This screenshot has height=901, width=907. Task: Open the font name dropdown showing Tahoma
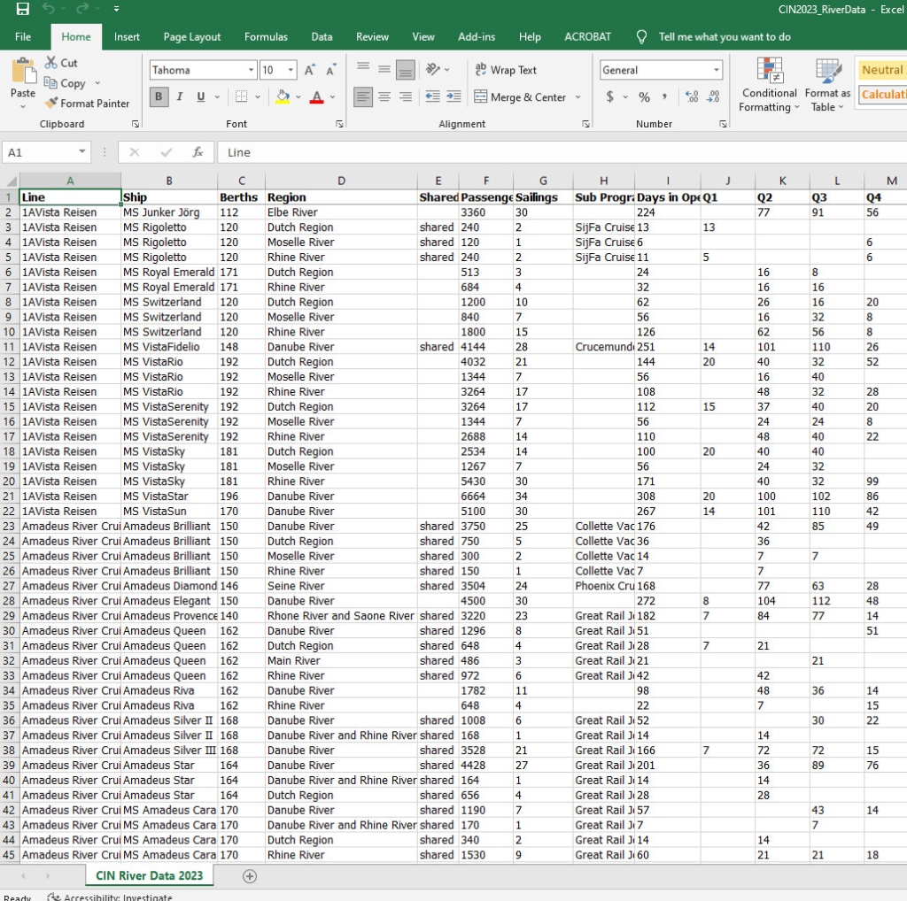point(251,70)
